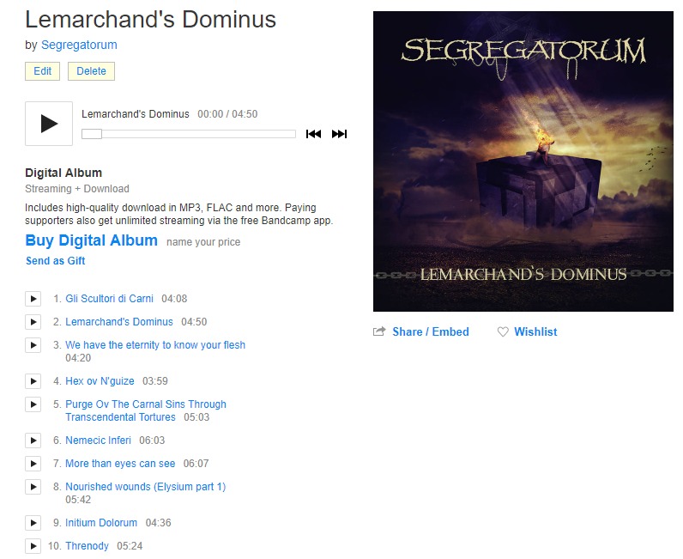The image size is (683, 559).
Task: Click the large play button in player
Action: (x=49, y=124)
